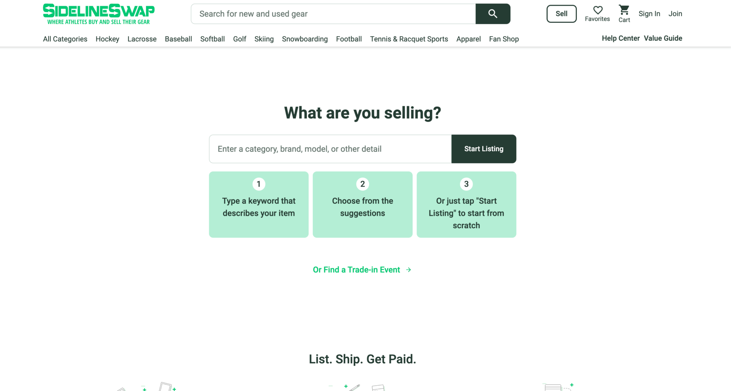731x391 pixels.
Task: Open the Sign In link
Action: coord(649,14)
